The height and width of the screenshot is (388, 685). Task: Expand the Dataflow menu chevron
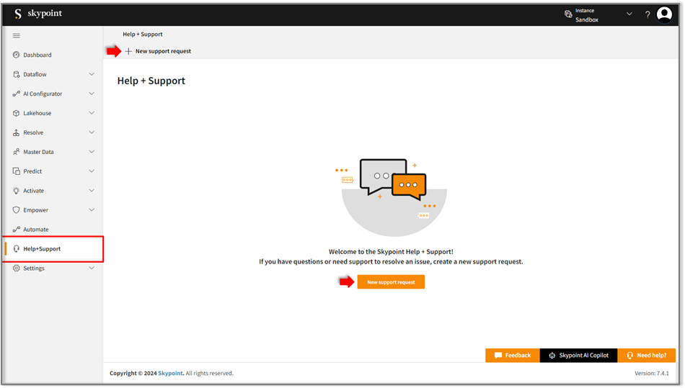click(92, 74)
